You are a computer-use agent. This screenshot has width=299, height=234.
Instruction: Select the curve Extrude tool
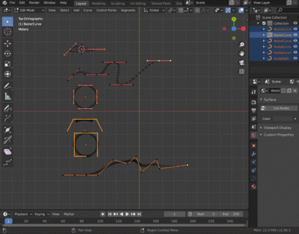pyautogui.click(x=8, y=118)
